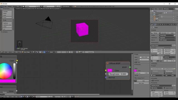Expand the Encoding panel
Image resolution: width=178 pixels, height=100 pixels.
[x=154, y=78]
